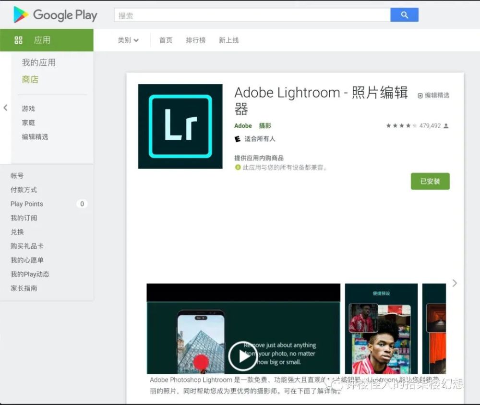Open the 游戏 category link

click(28, 109)
